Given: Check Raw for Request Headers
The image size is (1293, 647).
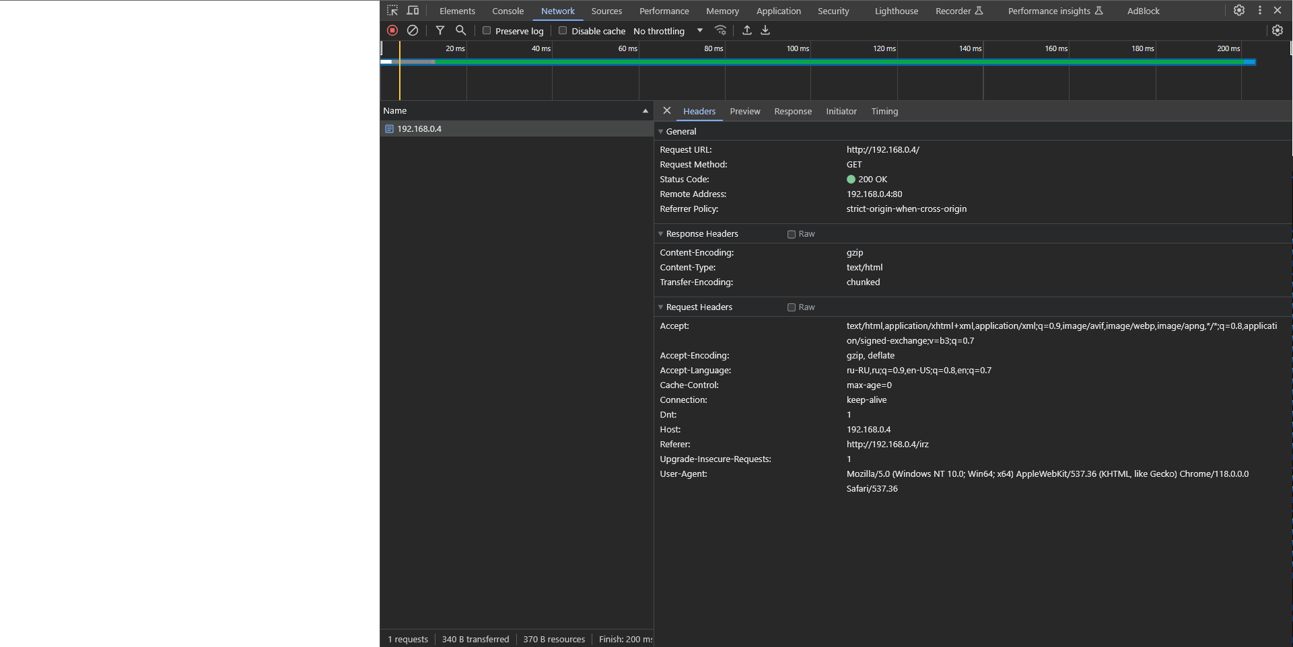Looking at the screenshot, I should 792,307.
